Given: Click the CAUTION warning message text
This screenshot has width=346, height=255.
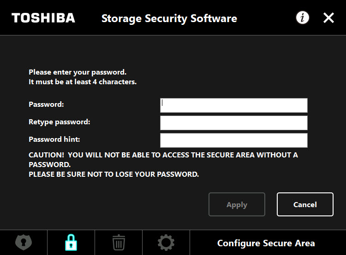Looking at the screenshot, I should point(163,164).
